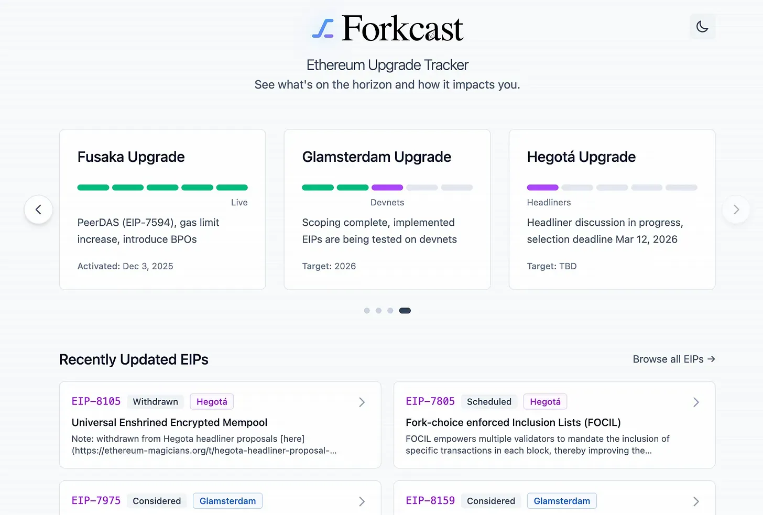Go to previous upgrade with left arrow
This screenshot has height=515, width=763.
pyautogui.click(x=38, y=210)
